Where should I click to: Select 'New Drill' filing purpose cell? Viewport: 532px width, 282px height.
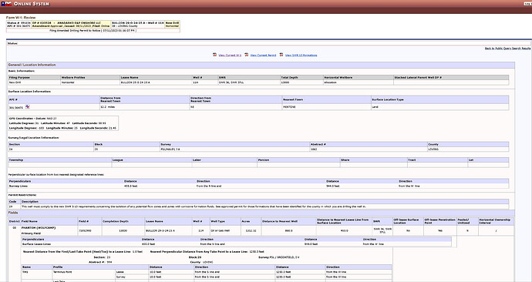34,82
